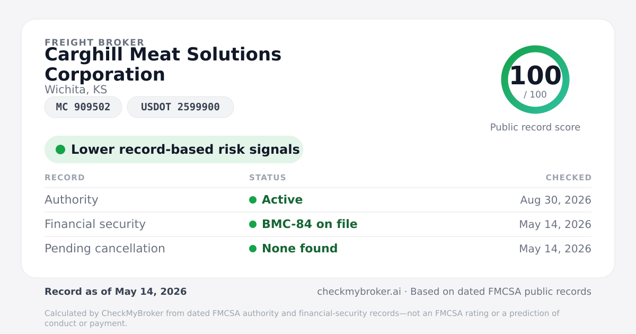The width and height of the screenshot is (636, 334).
Task: Click the green dot in the risk signals badge
Action: [60, 150]
